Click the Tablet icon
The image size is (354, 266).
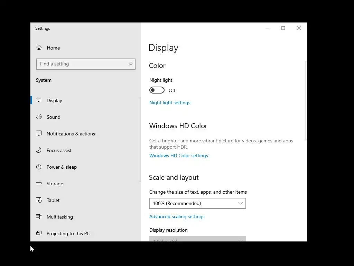[39, 200]
